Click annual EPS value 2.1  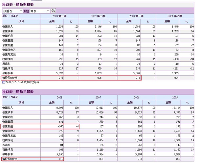click(x=101, y=159)
